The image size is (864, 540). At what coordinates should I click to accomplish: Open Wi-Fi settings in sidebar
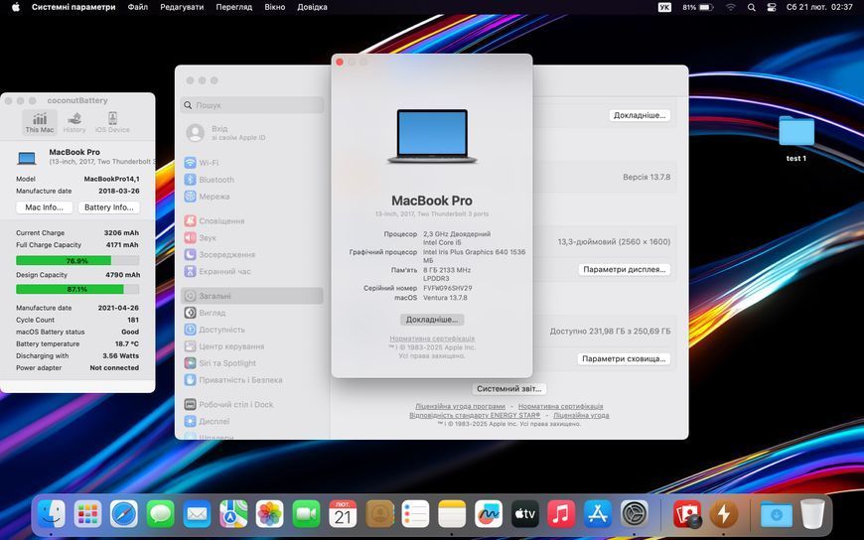pyautogui.click(x=252, y=163)
